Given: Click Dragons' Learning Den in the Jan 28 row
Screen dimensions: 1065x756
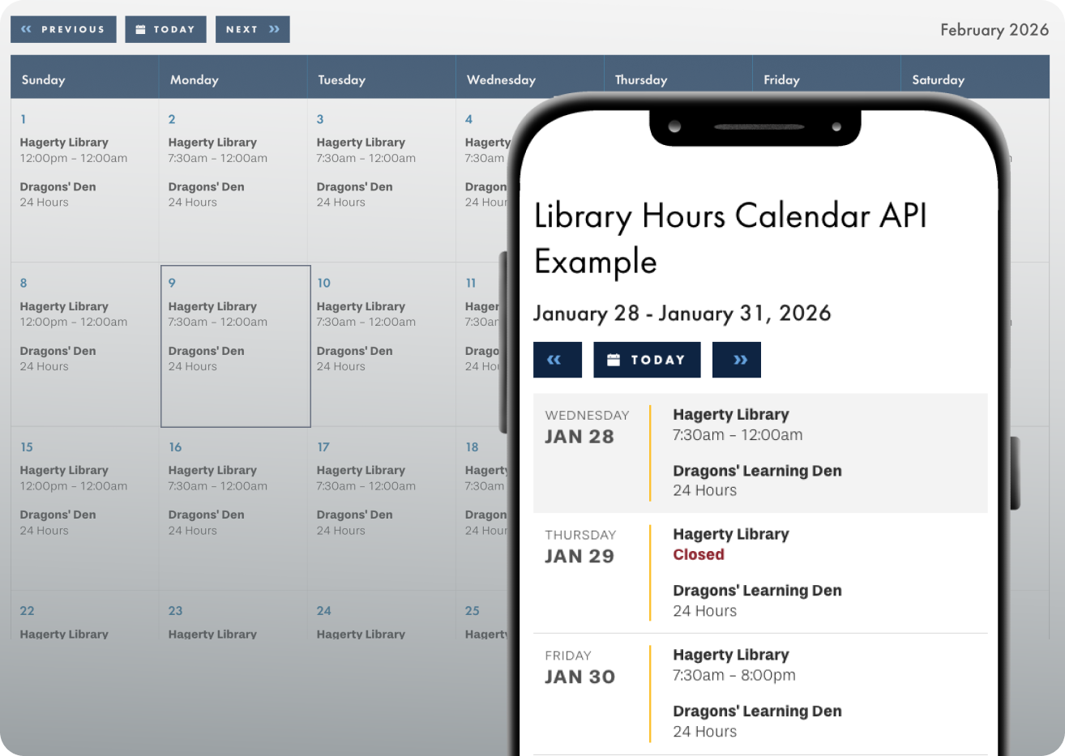Looking at the screenshot, I should (x=757, y=472).
